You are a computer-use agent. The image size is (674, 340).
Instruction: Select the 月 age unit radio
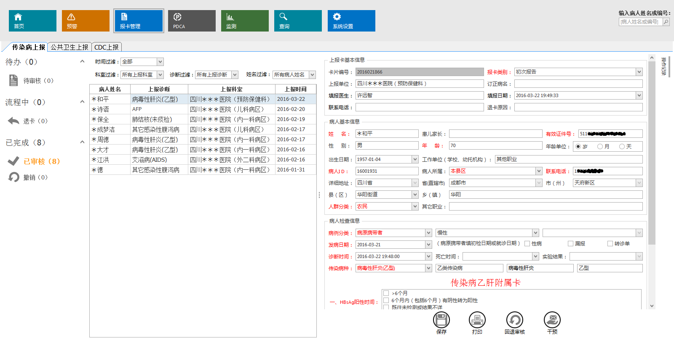point(600,146)
